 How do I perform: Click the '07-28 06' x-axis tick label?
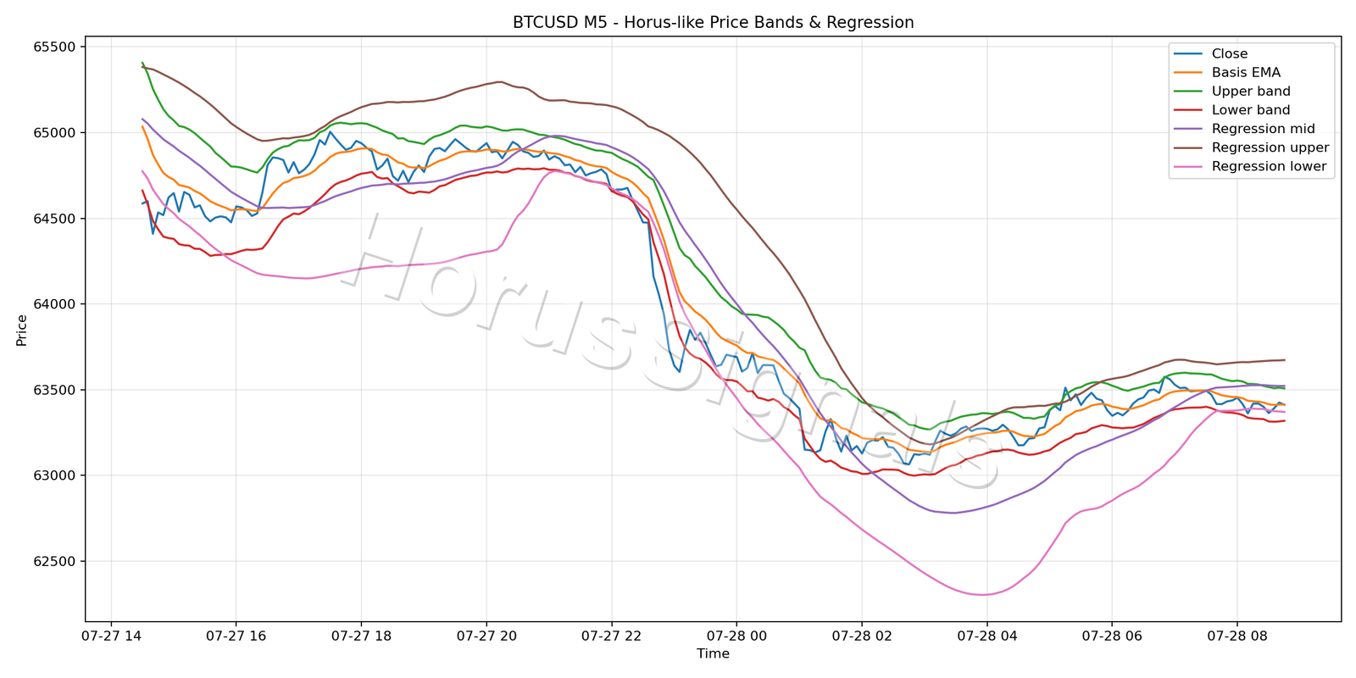1112,635
